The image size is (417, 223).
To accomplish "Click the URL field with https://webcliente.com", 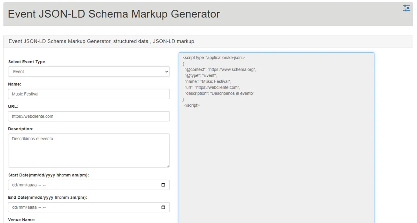I will 89,116.
